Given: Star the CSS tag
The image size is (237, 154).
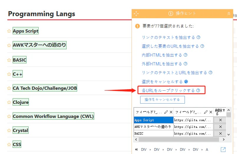Looking at the screenshot, I should [x=9, y=145].
